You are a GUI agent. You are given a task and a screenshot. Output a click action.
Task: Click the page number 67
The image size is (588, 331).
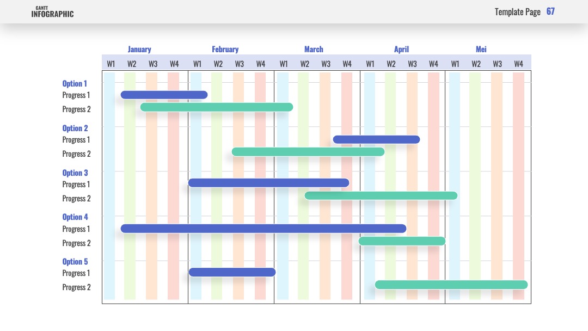coord(550,11)
